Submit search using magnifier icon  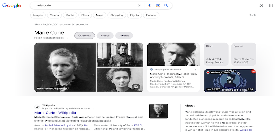pos(166,6)
